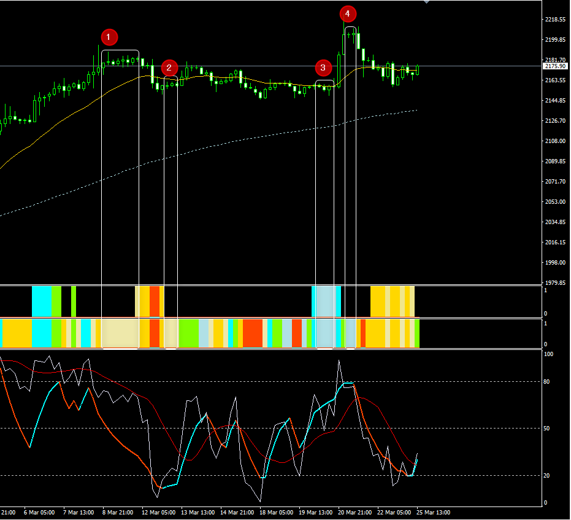The height and width of the screenshot is (520, 571).
Task: Click the 2126.70 price scale label
Action: pyautogui.click(x=555, y=120)
